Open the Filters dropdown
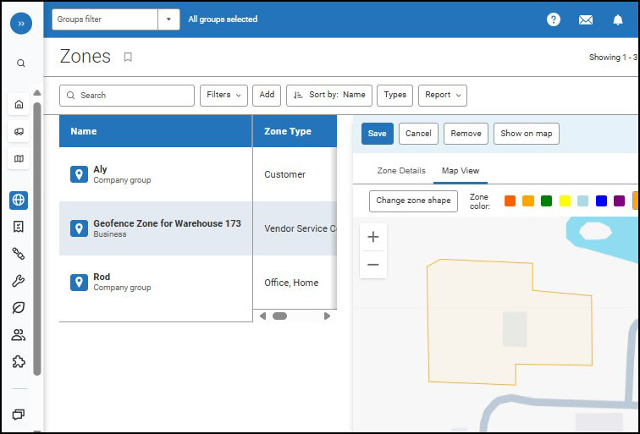The width and height of the screenshot is (640, 434). coord(223,96)
